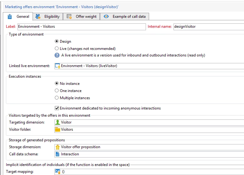Screen dimensions: 244x175
Task: Click the gift icon for Visitor offer proposition
Action: point(58,147)
